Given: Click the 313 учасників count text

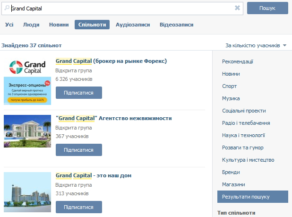Looking at the screenshot, I should [72, 193].
